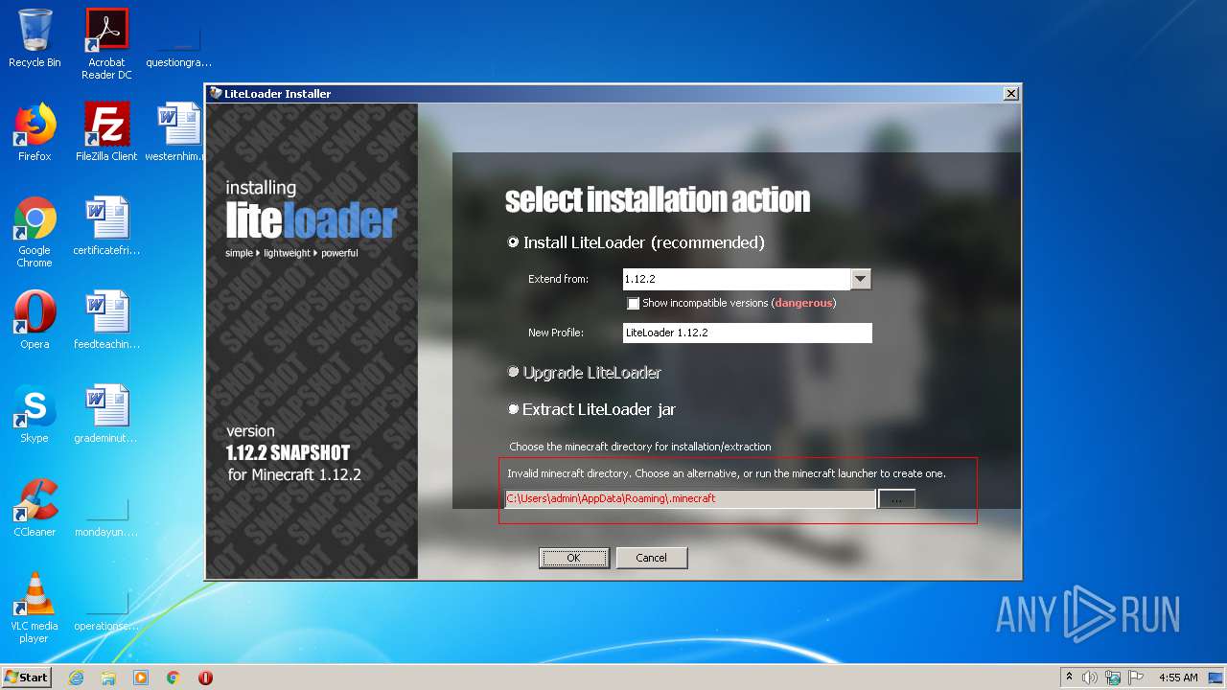
Task: Open the volume control tray icon
Action: (1090, 678)
